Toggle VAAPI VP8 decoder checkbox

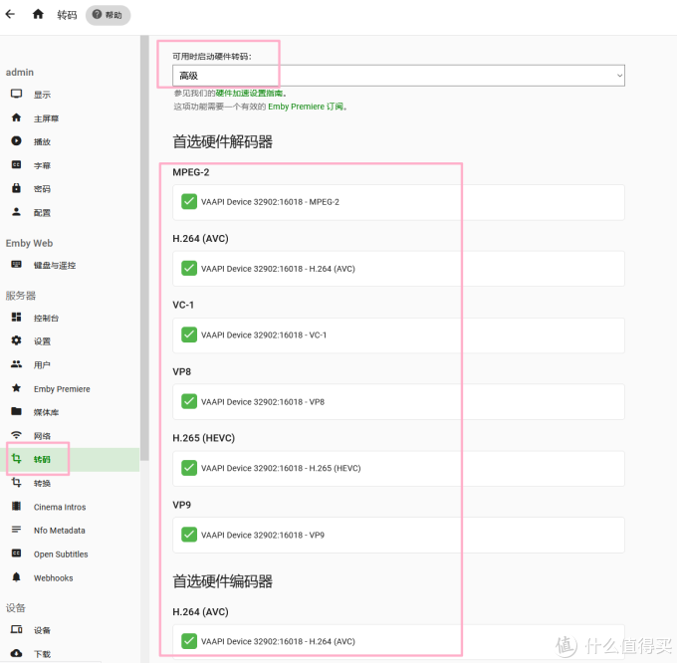(189, 401)
